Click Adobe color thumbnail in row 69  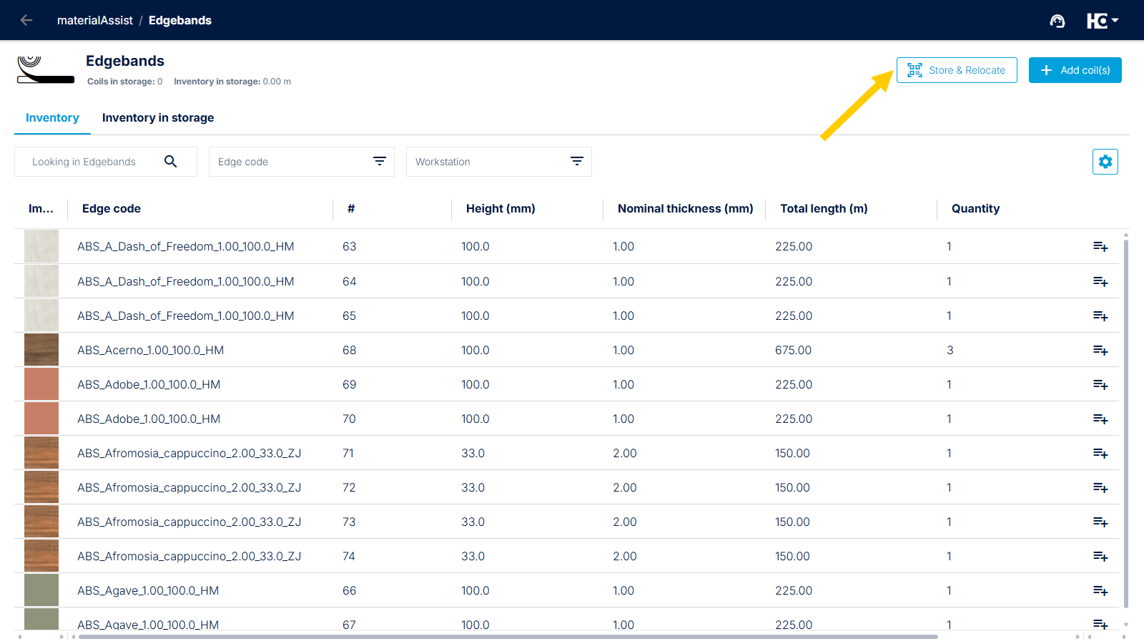click(41, 384)
